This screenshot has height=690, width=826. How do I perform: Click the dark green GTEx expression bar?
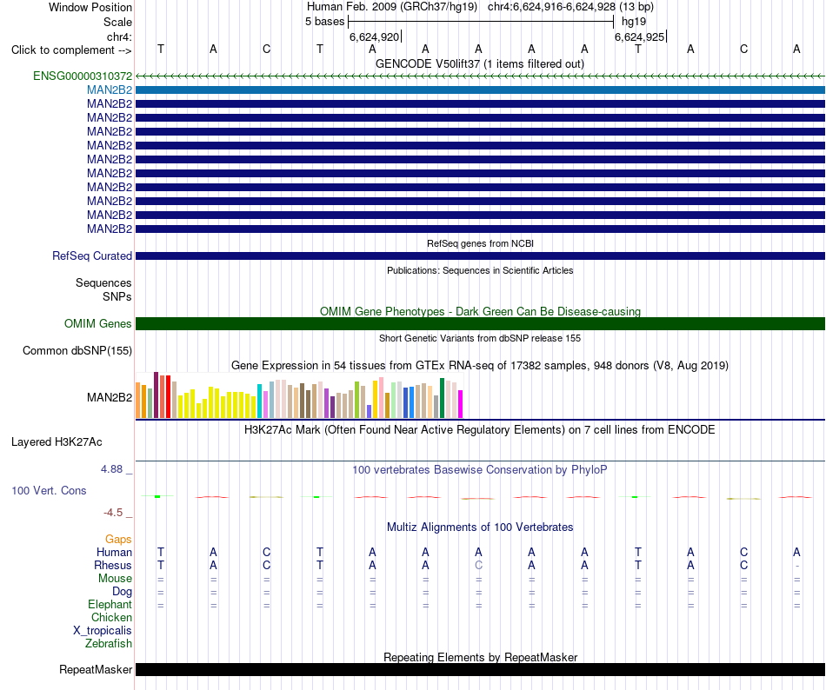click(443, 398)
